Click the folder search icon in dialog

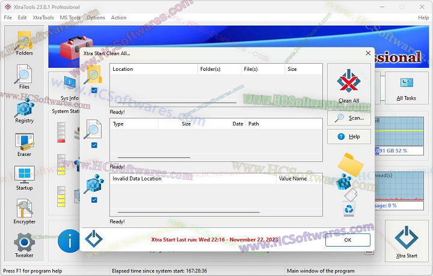[94, 75]
